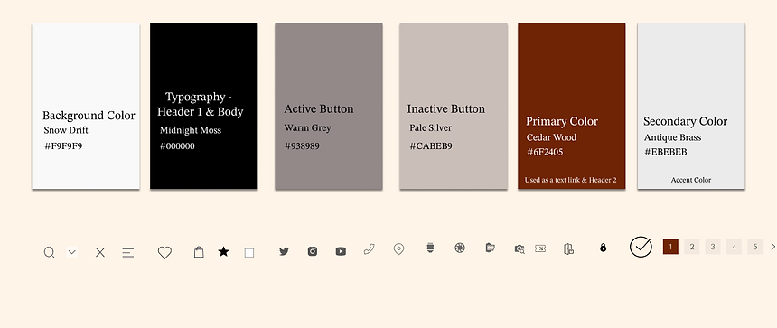Click the solid black star icon

(x=223, y=252)
